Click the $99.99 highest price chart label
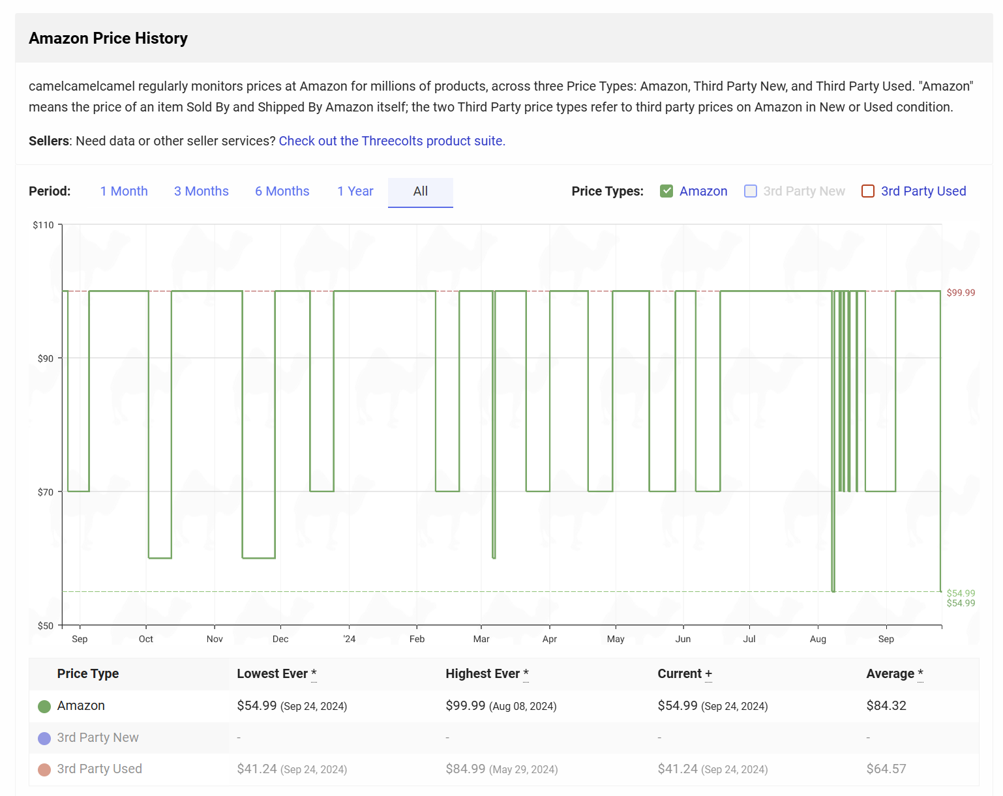The width and height of the screenshot is (1003, 796). pos(961,293)
